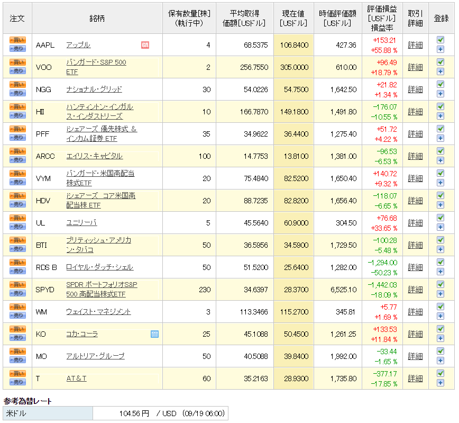Click the AAPL average cost 68.5375
The height and width of the screenshot is (423, 459).
coord(255,45)
